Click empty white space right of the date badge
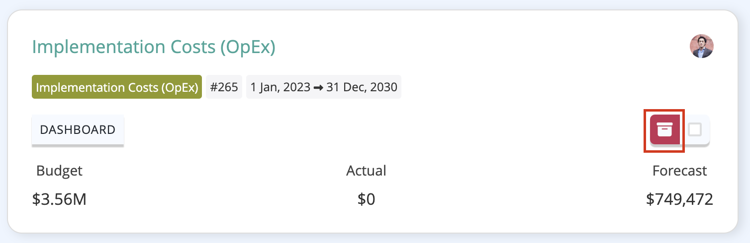The height and width of the screenshot is (243, 750). point(522,88)
